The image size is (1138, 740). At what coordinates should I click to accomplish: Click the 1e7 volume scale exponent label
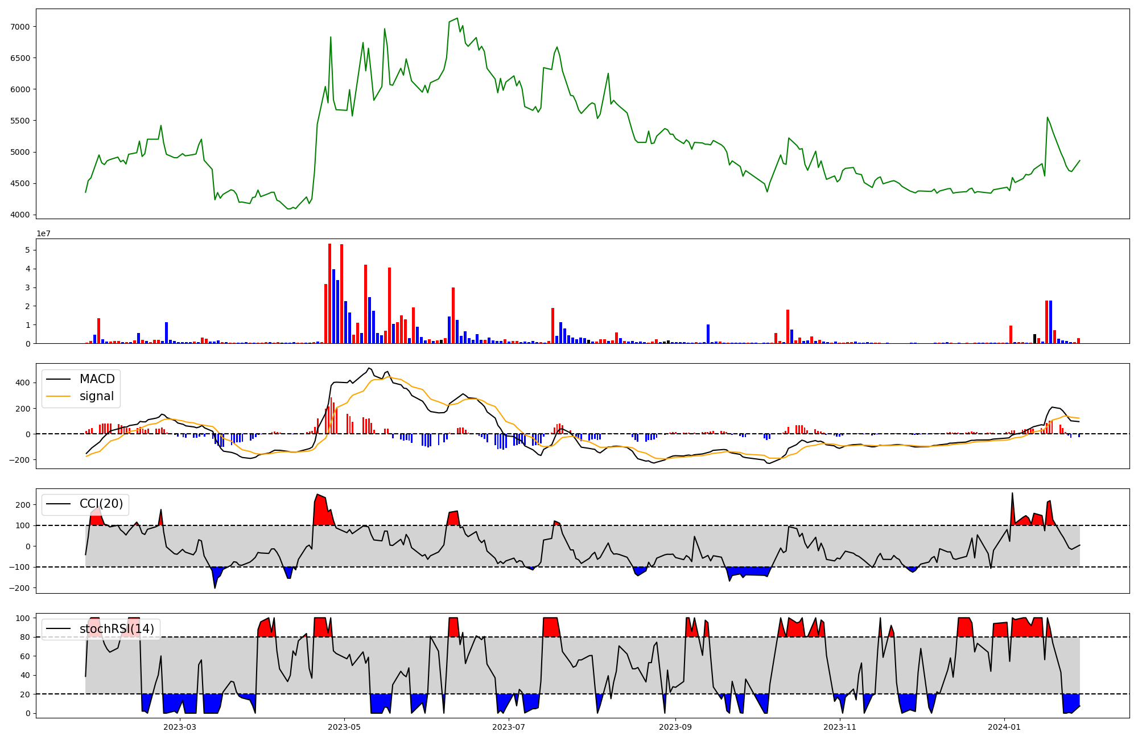[x=44, y=233]
